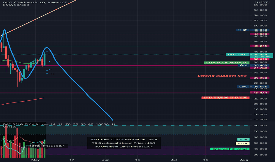Viewport: 275px width, 162px height.
Task: Click the Aug date on time axis
Action: 244,160
